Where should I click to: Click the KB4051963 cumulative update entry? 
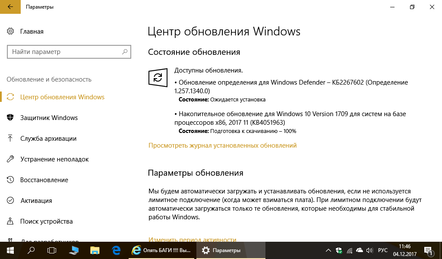click(290, 118)
